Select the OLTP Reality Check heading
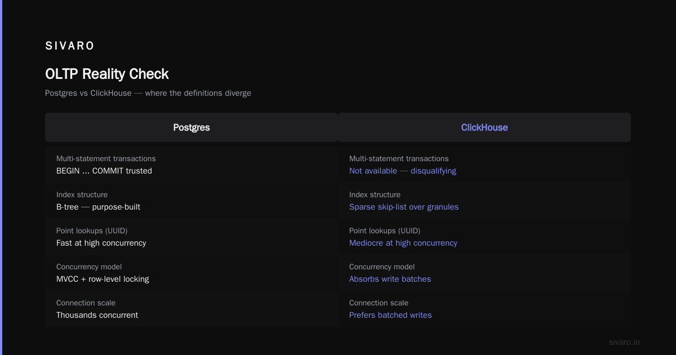Image resolution: width=676 pixels, height=355 pixels. tap(107, 74)
